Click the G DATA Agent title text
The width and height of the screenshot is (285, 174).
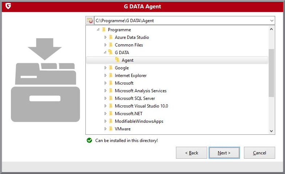click(x=142, y=7)
